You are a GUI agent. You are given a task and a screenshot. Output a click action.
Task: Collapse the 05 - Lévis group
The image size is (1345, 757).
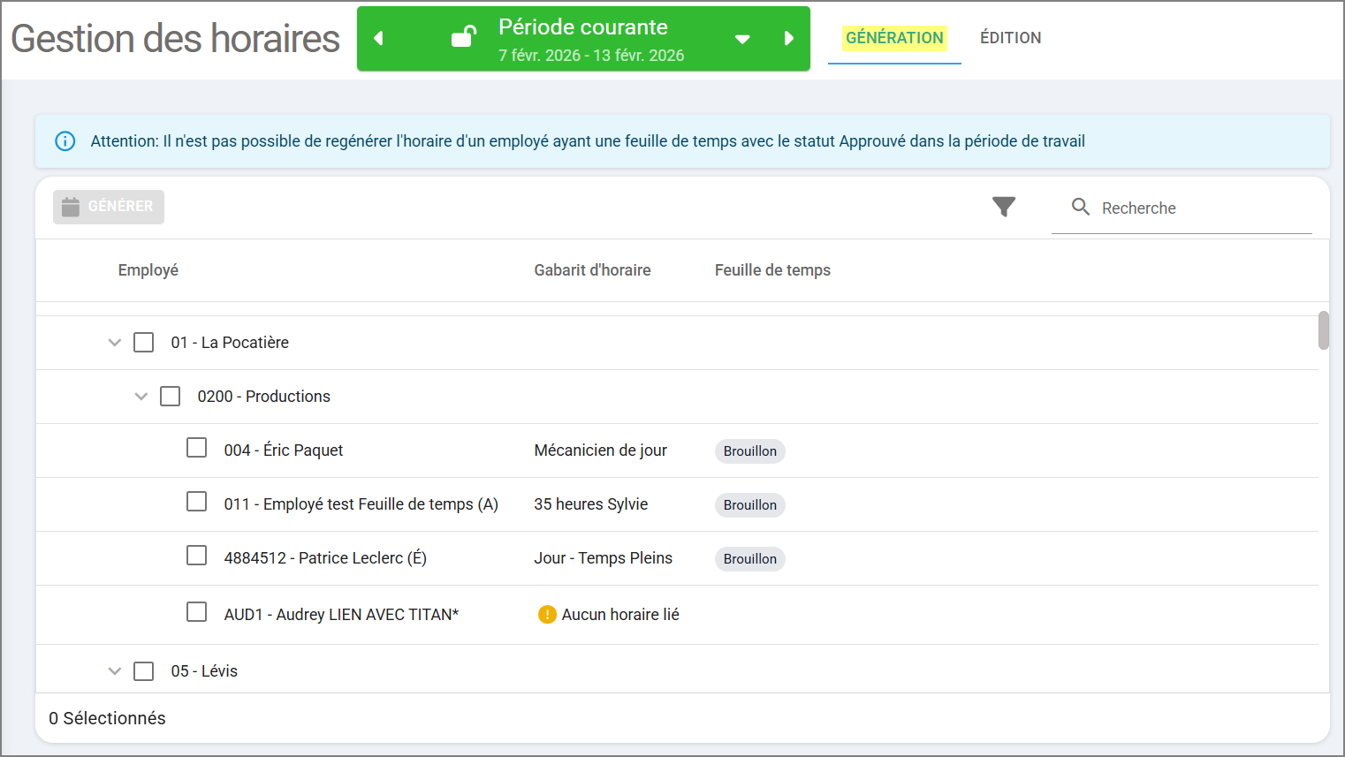tap(115, 671)
